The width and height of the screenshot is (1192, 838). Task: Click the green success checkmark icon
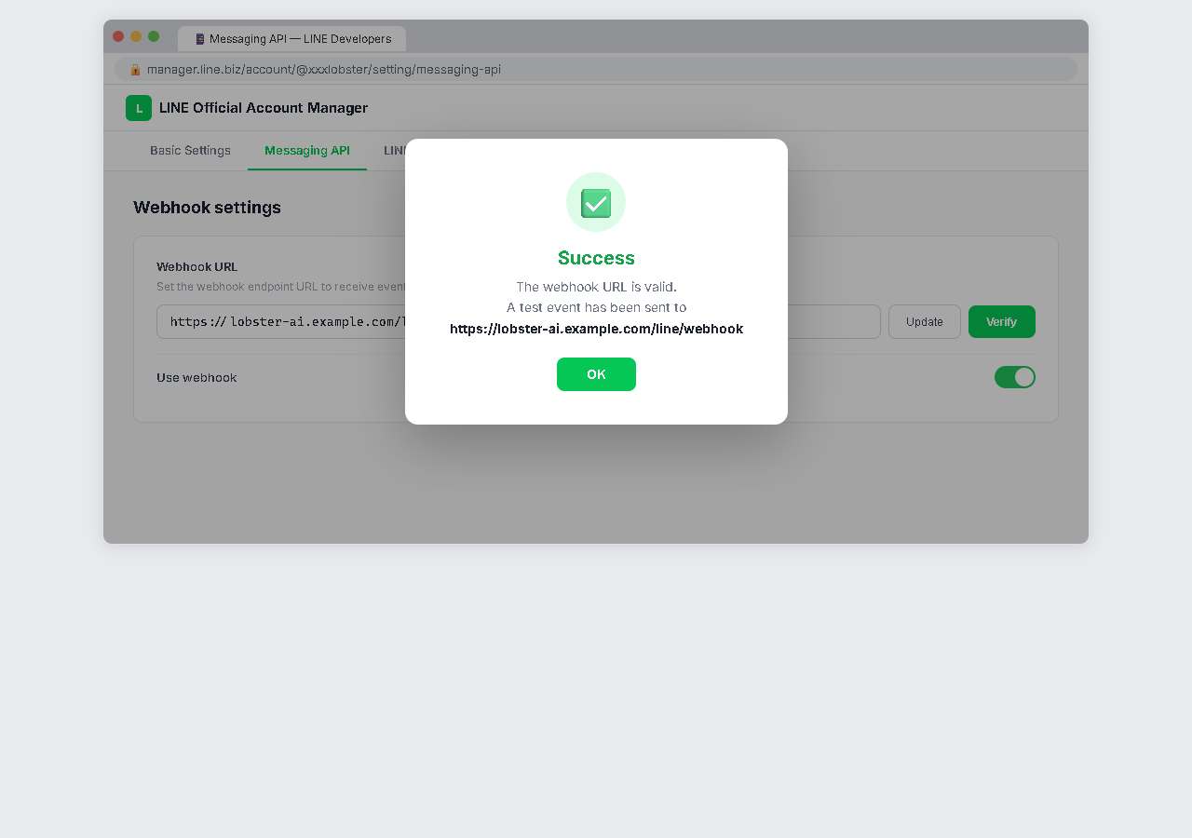[x=596, y=202]
